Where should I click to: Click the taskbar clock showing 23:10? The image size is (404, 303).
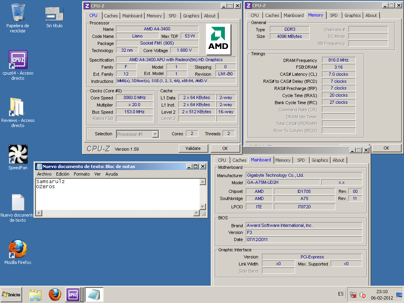click(382, 294)
